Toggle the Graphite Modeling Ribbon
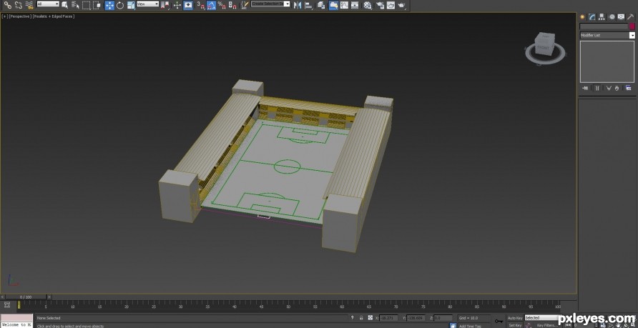The width and height of the screenshot is (638, 328). (x=333, y=5)
